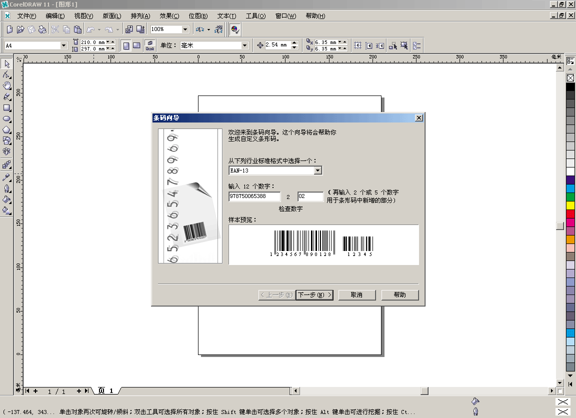Click the 帮助 button in wizard
Viewport: 576px width, 418px height.
399,295
